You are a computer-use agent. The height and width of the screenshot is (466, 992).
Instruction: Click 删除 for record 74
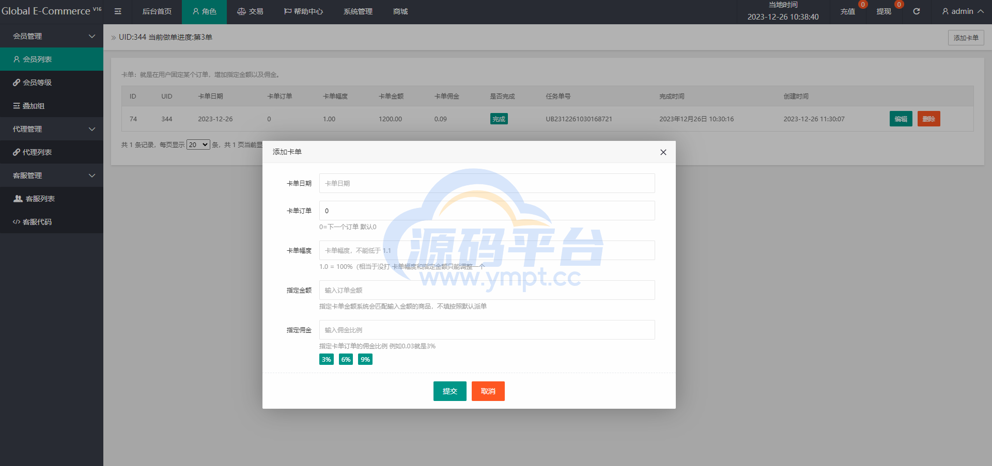click(928, 119)
